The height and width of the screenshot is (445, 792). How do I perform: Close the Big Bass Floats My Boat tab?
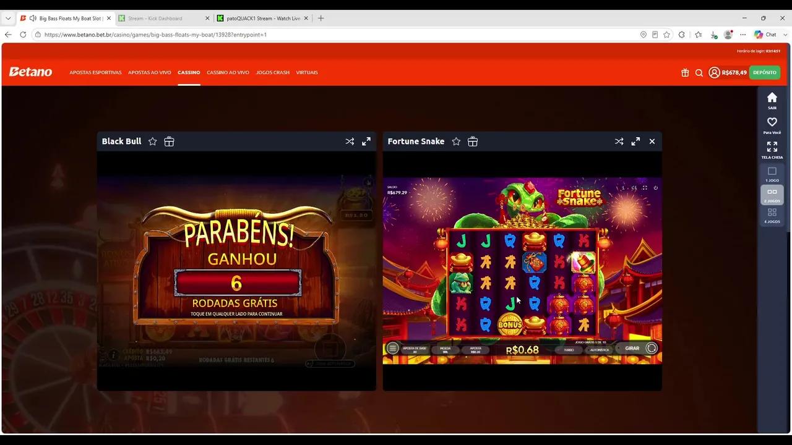point(109,19)
